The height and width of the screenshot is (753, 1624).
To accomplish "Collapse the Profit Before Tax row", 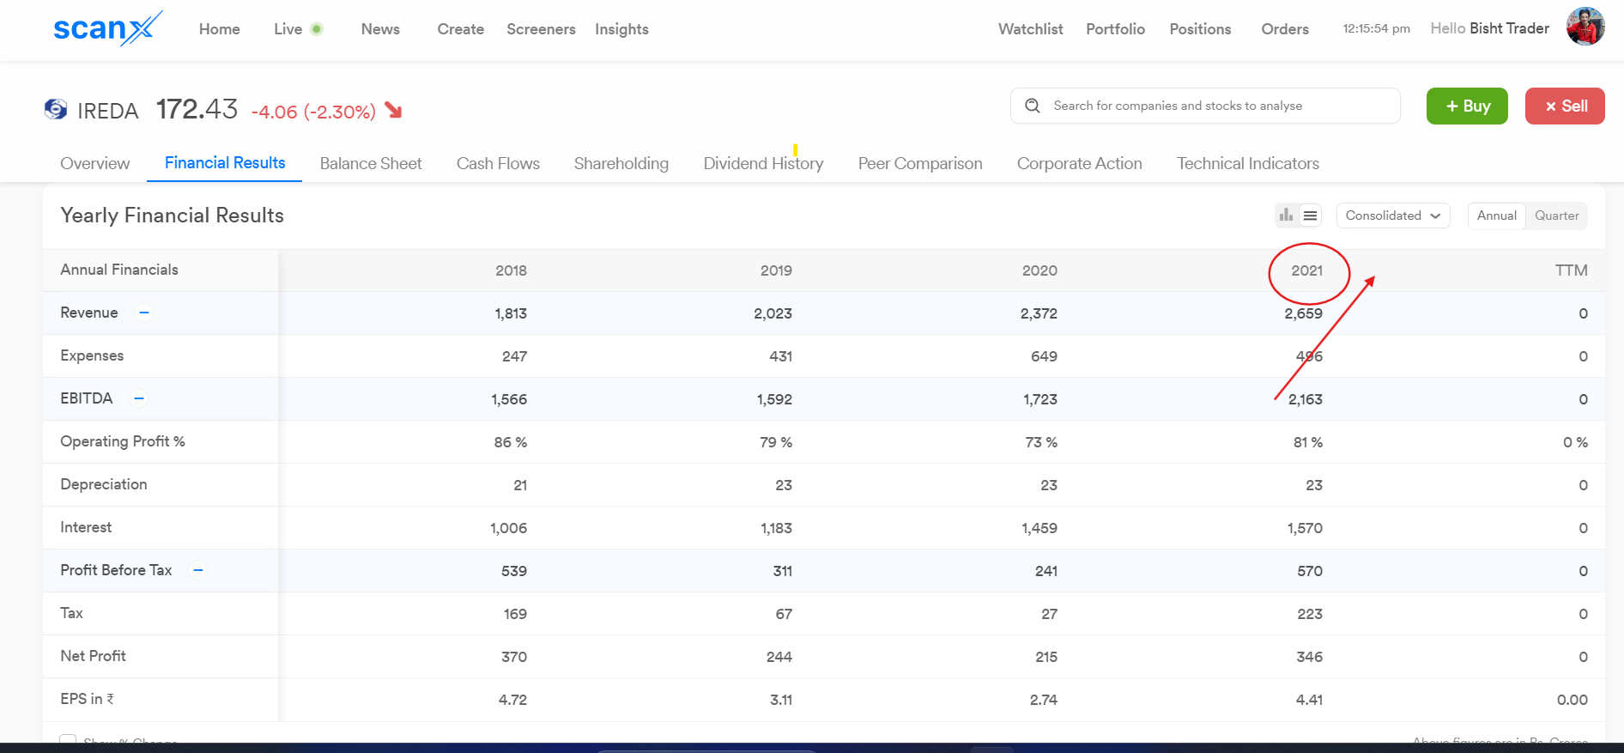I will click(x=198, y=570).
